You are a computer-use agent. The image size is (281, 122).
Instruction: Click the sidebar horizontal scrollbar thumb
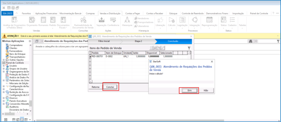(x=10, y=114)
